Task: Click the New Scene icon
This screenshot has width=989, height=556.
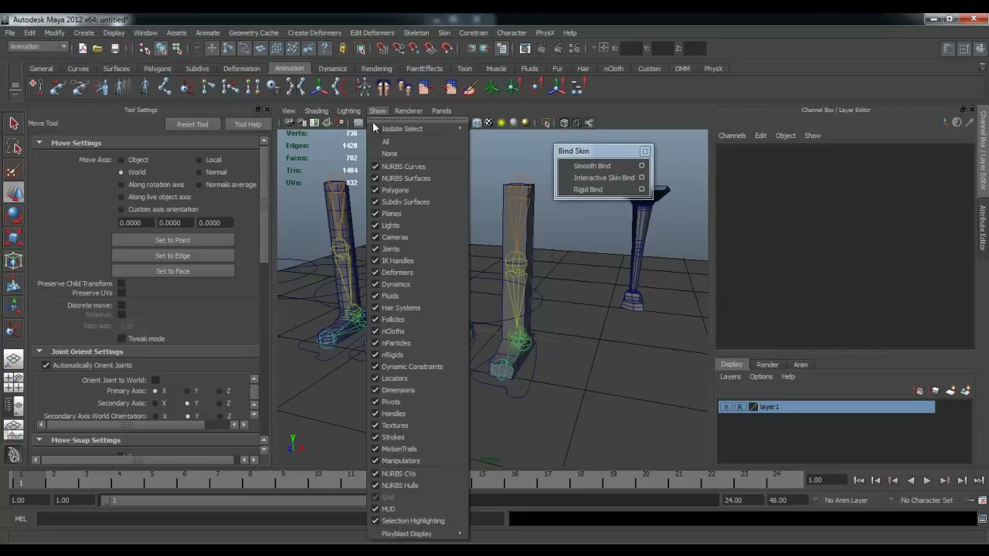Action: click(82, 49)
